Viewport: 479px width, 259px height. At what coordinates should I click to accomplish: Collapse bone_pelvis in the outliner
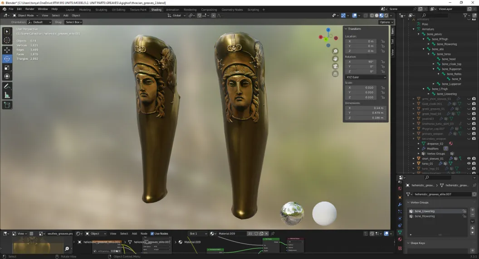tap(419, 34)
